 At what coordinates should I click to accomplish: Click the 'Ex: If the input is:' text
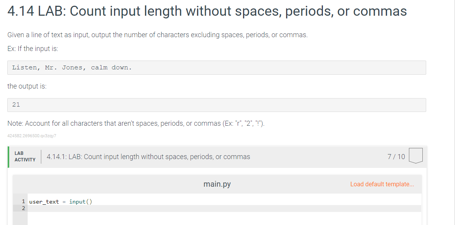pos(33,49)
